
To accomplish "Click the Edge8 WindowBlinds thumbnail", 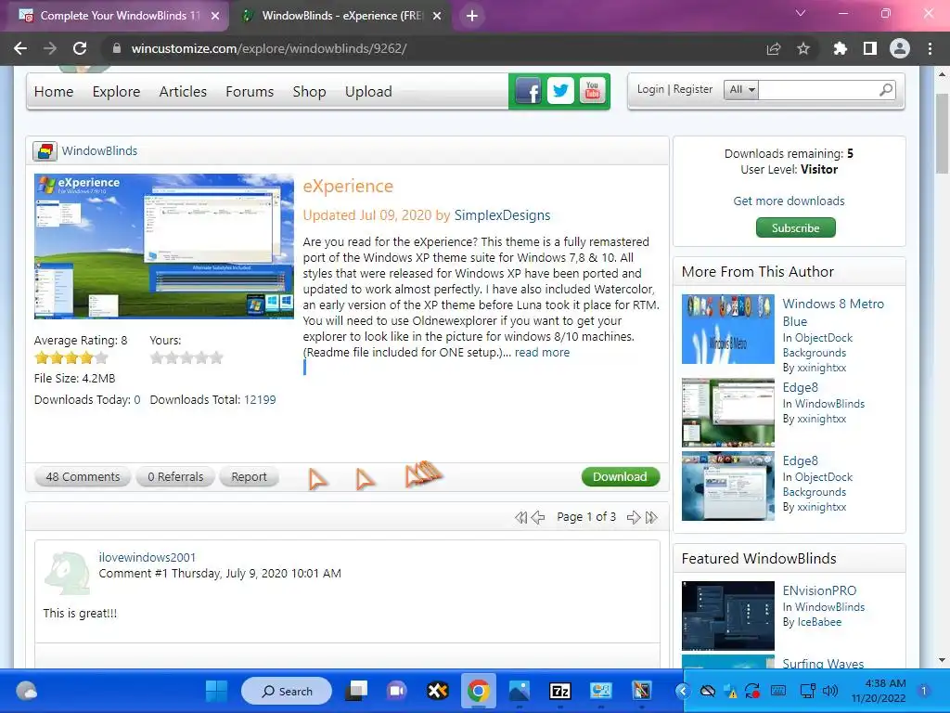I will pyautogui.click(x=727, y=412).
